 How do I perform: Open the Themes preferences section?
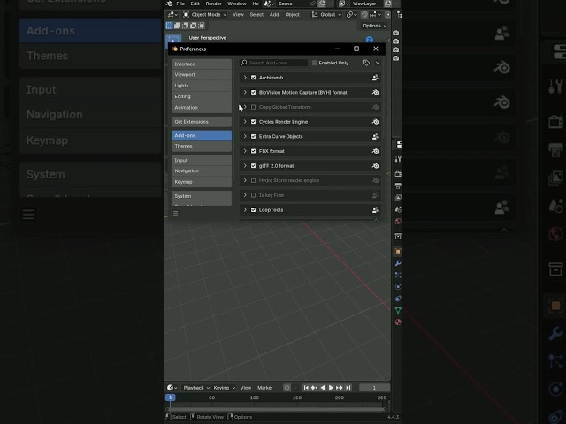[x=202, y=146]
